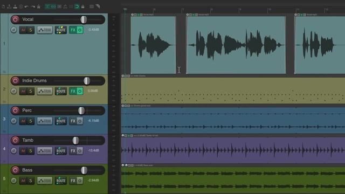Toggle item grouping chain-link icon
Viewport: 345px width, 194px height.
53,6
